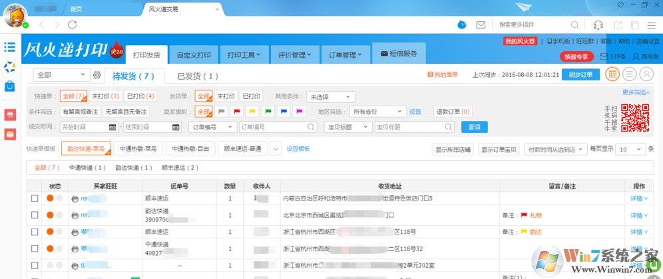This screenshot has width=663, height=279.
Task: Switch to the 已发货 (1) tab
Action: tap(197, 76)
